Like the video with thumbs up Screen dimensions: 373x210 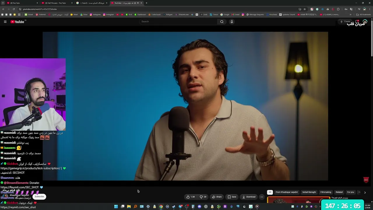[191, 197]
